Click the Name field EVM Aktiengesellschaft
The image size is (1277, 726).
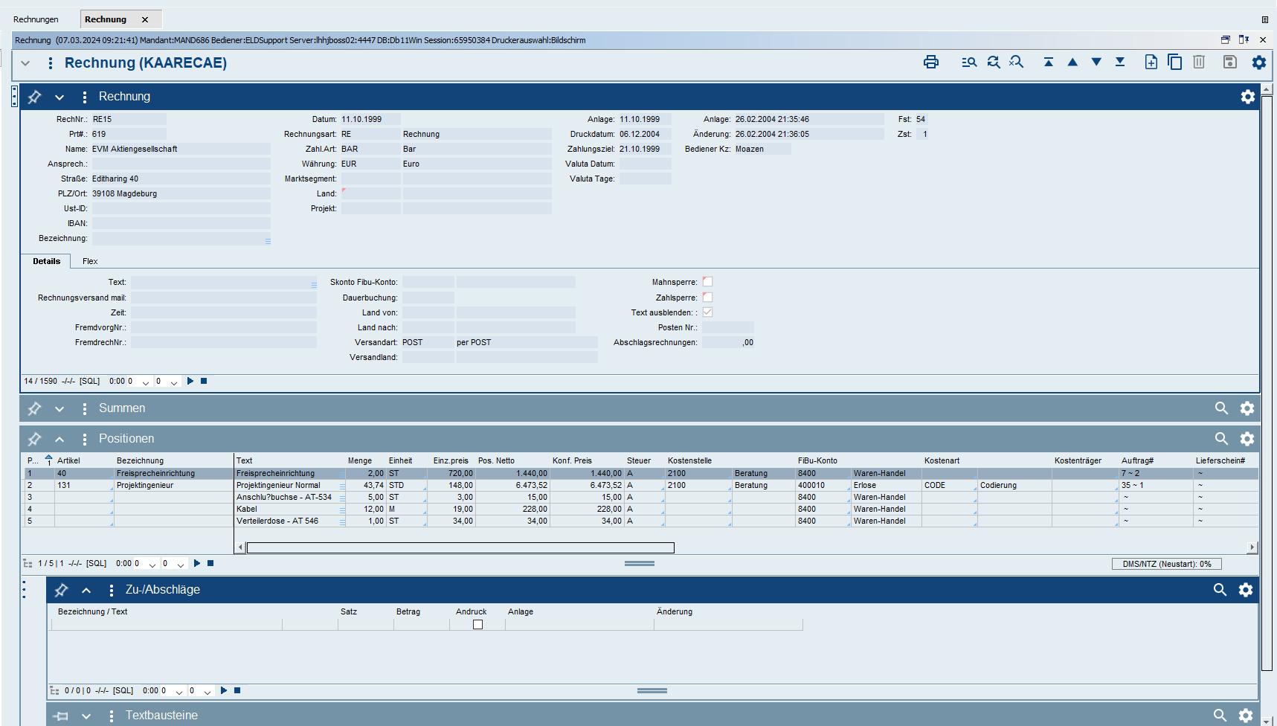pyautogui.click(x=181, y=149)
